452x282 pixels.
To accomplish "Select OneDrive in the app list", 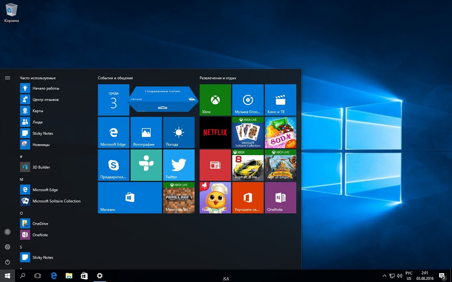I will pos(40,223).
